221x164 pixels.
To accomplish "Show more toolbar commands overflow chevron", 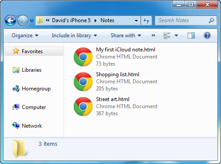I will [x=153, y=35].
